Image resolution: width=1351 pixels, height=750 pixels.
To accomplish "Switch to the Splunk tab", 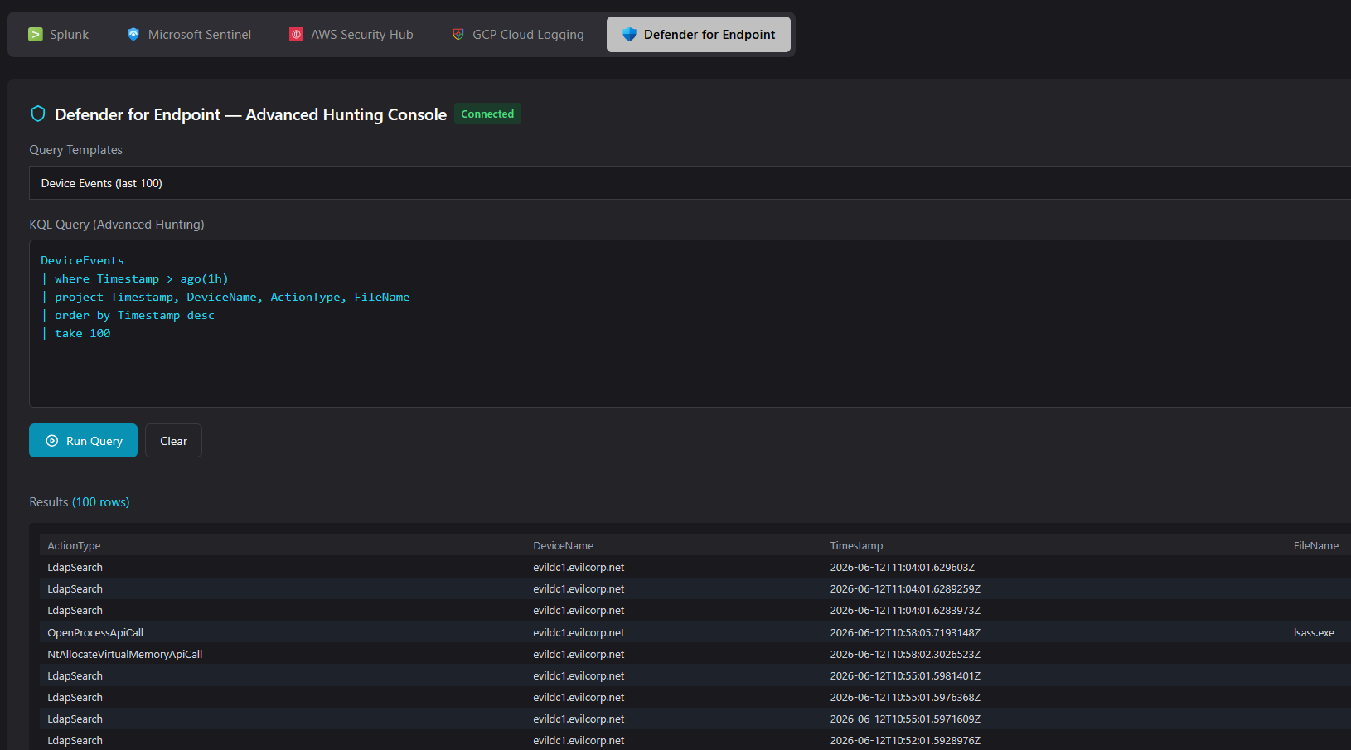I will (58, 35).
